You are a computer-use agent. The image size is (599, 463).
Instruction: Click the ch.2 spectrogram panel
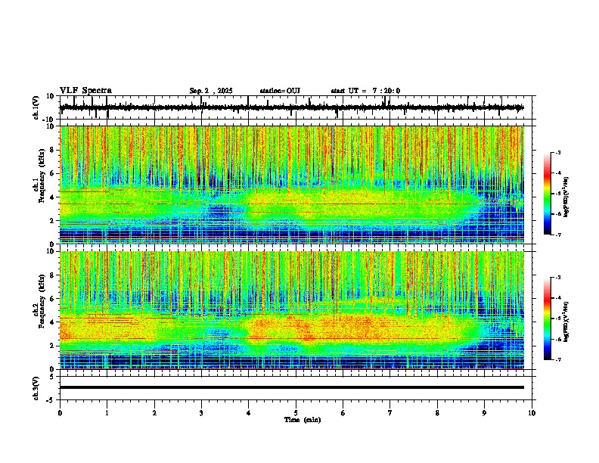click(x=292, y=310)
